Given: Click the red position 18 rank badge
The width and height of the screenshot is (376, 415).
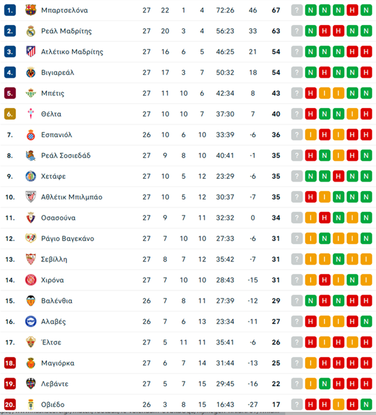Looking at the screenshot, I should [10, 363].
